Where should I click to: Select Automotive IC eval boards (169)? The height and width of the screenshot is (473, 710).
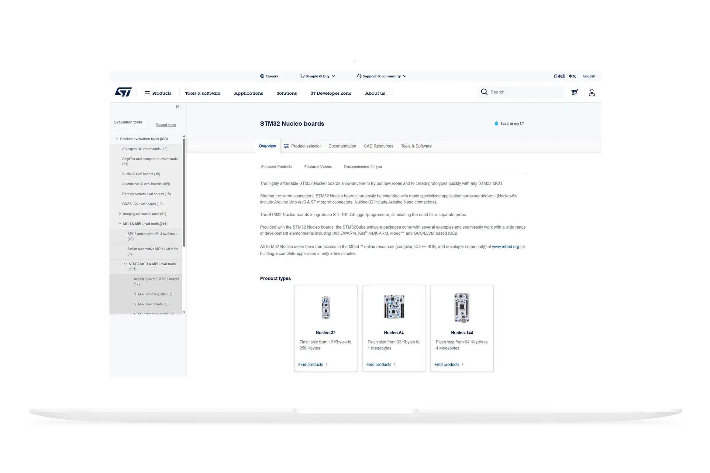point(146,184)
